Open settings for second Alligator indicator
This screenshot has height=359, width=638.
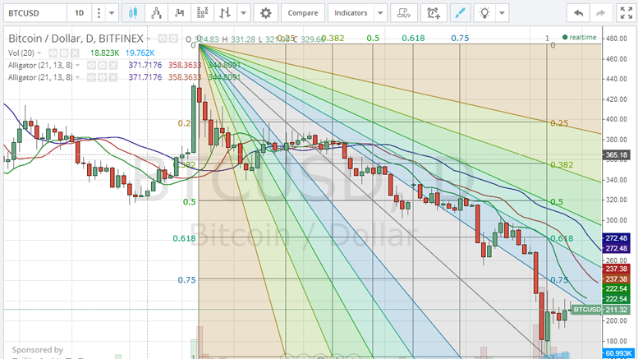[103, 77]
